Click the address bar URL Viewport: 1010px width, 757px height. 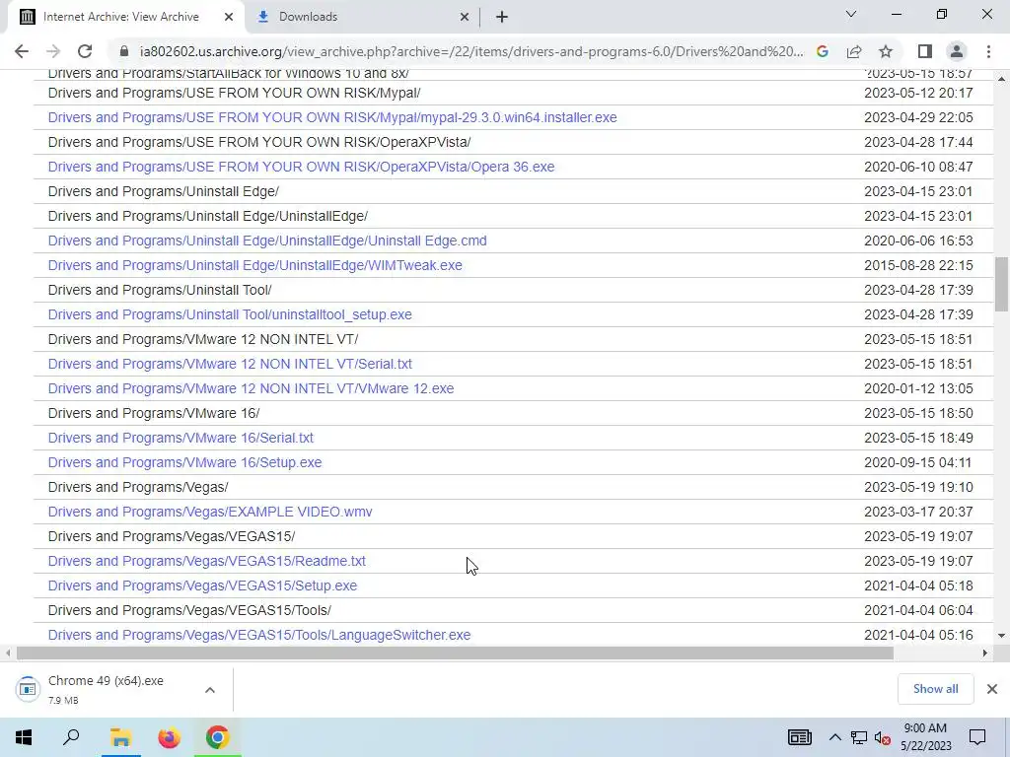point(471,51)
